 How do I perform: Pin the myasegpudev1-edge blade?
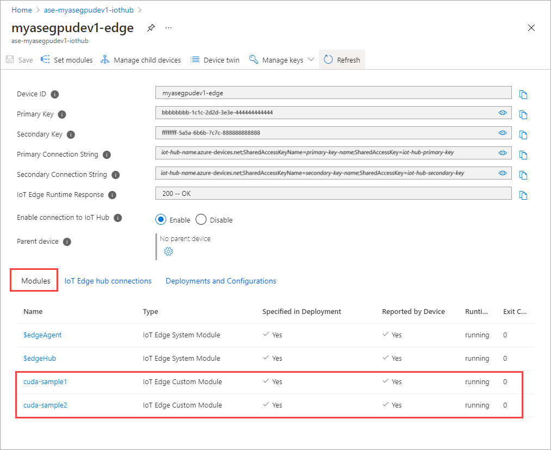click(x=151, y=28)
